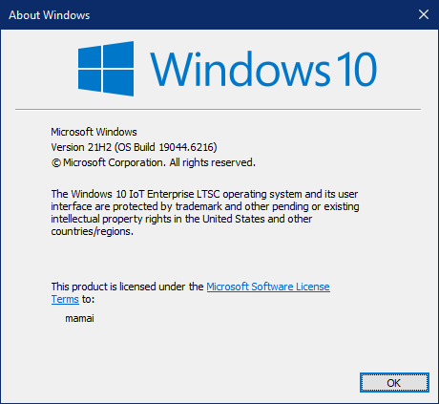Click the All rights reserved text
This screenshot has width=439, height=404.
(212, 162)
